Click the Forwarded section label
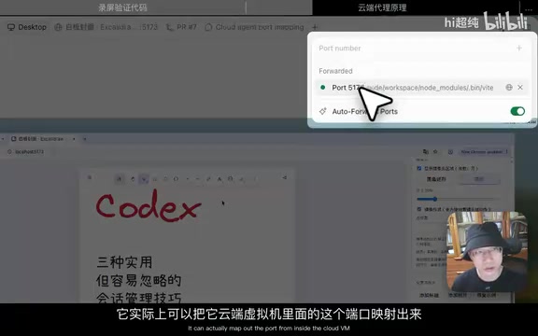 (x=335, y=71)
